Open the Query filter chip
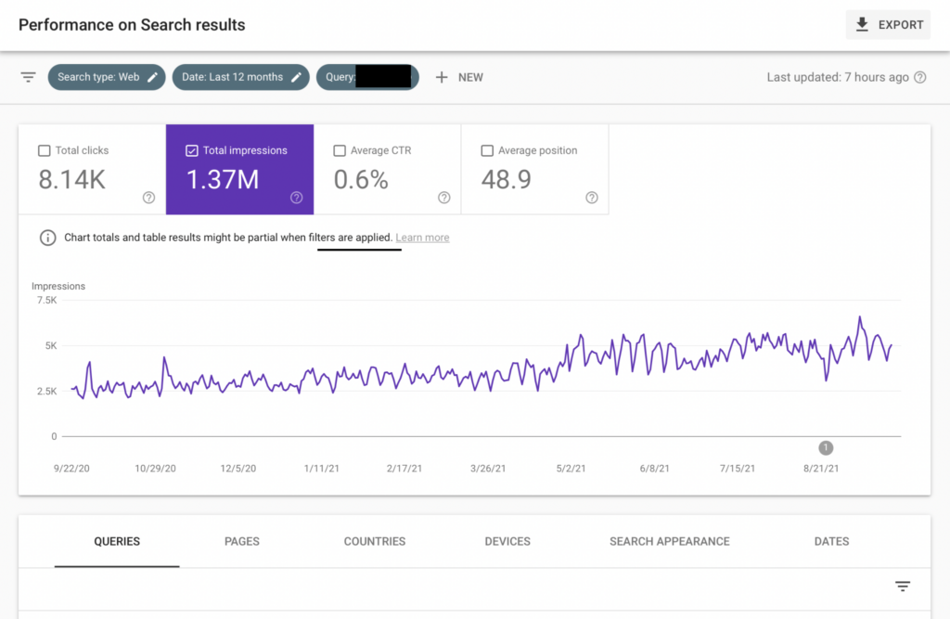The height and width of the screenshot is (619, 950). point(367,77)
